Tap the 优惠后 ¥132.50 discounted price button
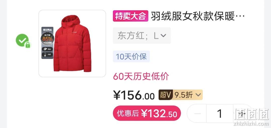 tap(147, 113)
